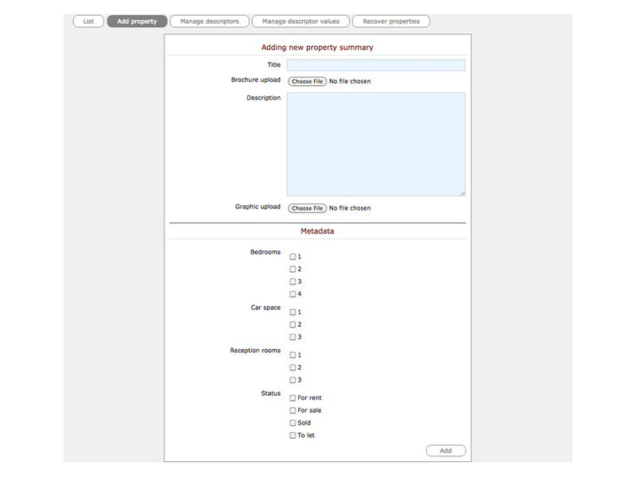Tick the Bedrooms 3 checkbox

(x=293, y=282)
